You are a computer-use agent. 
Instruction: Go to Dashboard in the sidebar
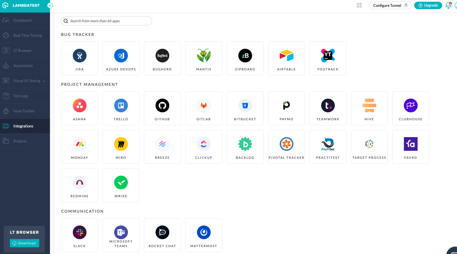click(25, 20)
